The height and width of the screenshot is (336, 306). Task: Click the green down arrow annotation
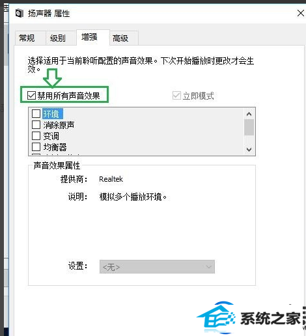52,77
